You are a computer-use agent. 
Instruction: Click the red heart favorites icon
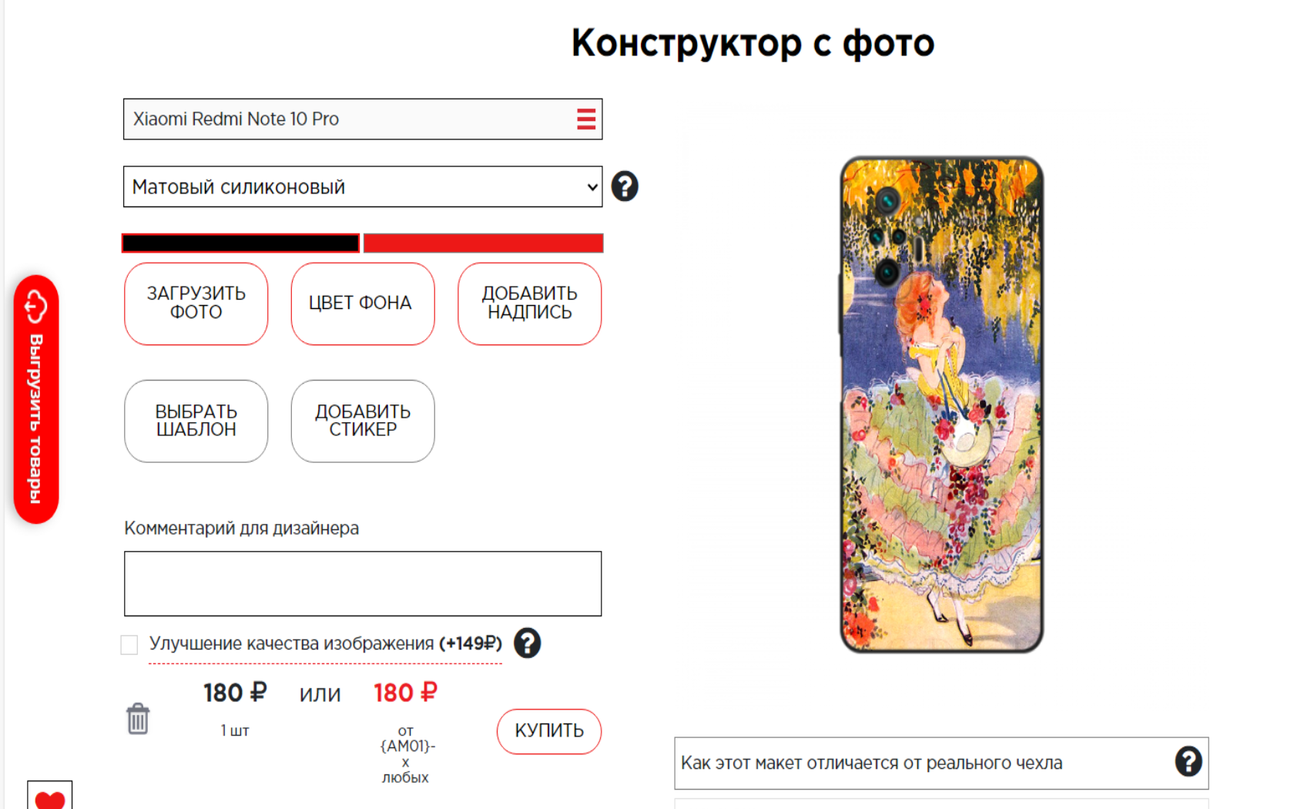[x=50, y=797]
